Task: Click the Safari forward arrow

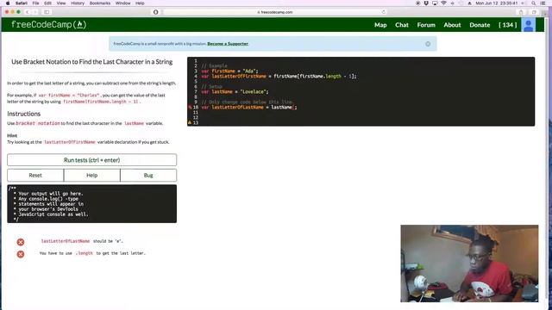Action: click(35, 12)
